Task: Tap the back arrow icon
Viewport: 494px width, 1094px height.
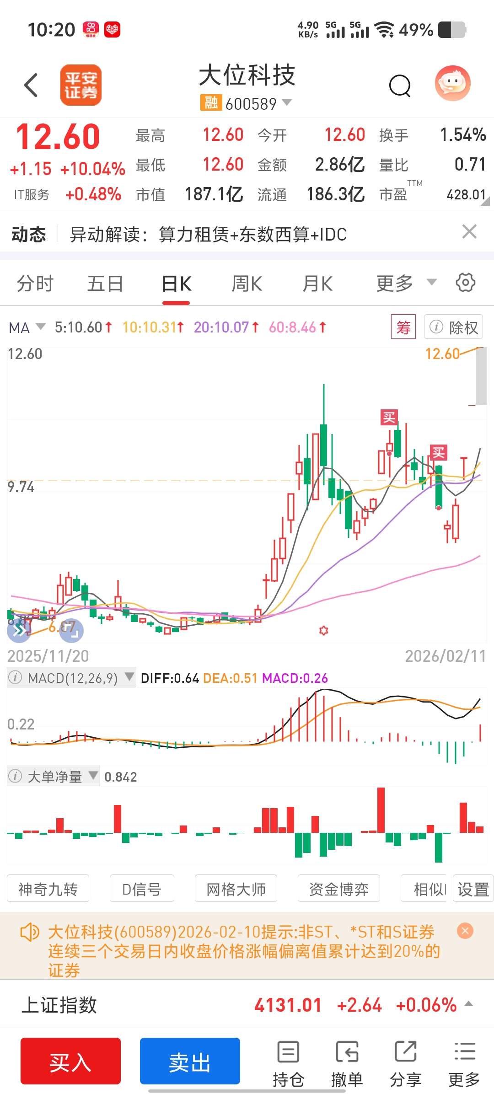Action: pos(31,85)
